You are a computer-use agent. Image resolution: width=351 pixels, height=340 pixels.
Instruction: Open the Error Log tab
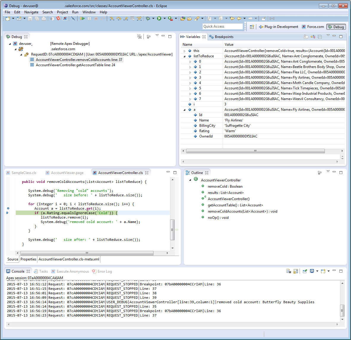[x=102, y=271]
